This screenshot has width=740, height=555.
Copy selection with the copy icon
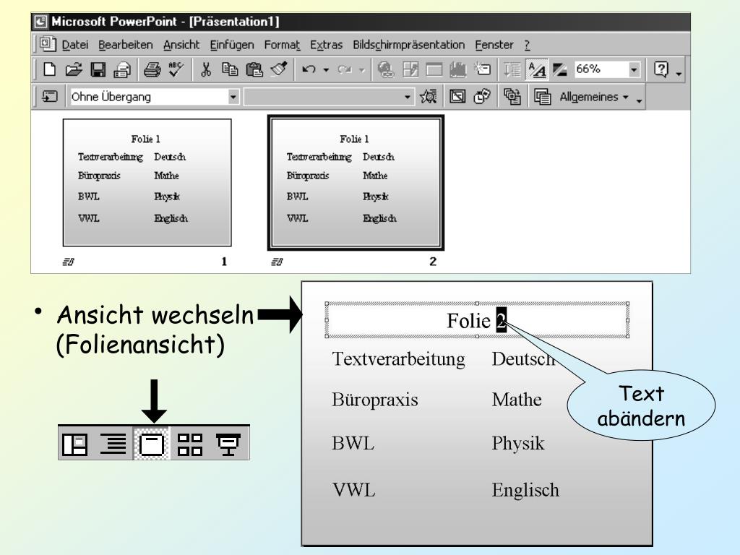230,70
